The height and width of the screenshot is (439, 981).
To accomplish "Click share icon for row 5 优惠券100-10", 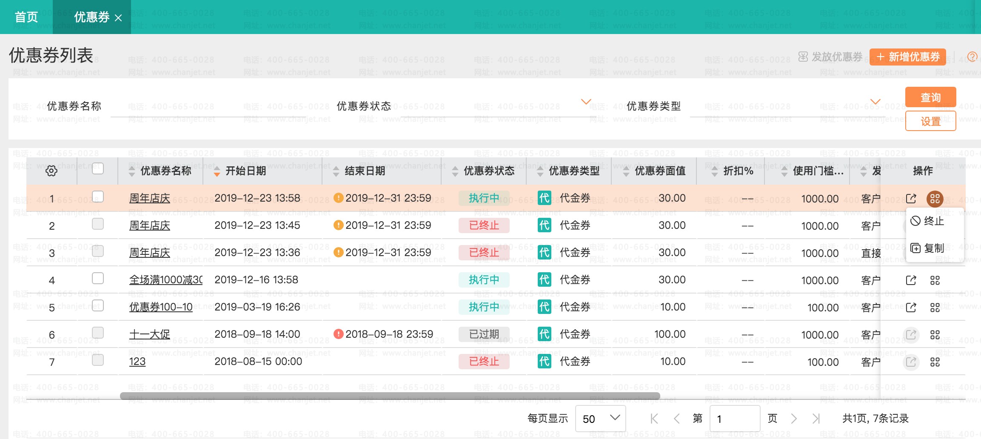I will pos(911,307).
